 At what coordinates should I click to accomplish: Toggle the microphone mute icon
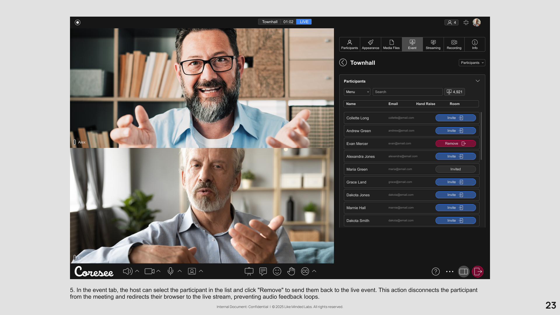170,271
